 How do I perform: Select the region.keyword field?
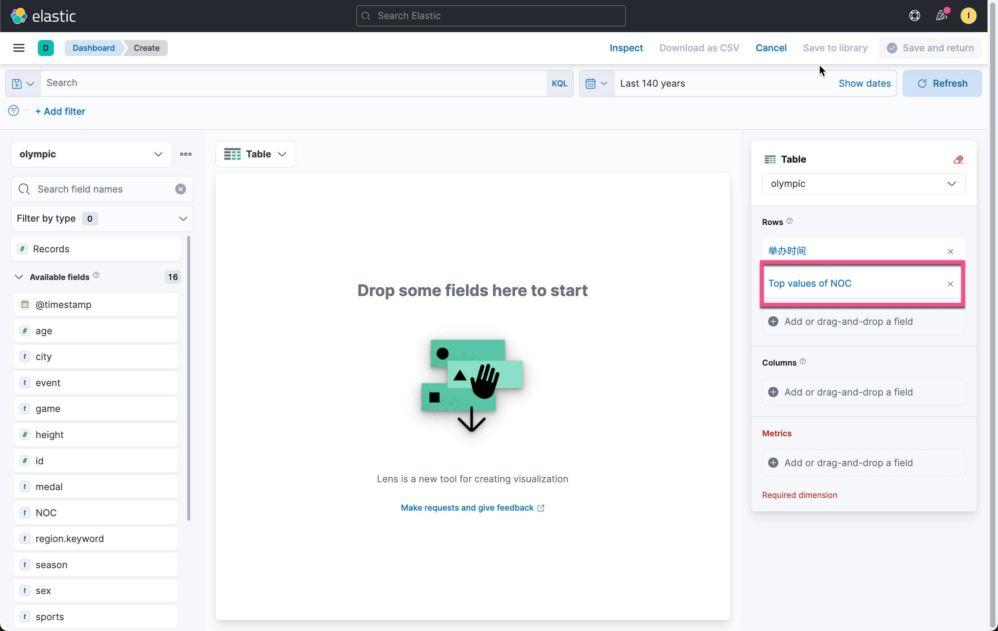tap(96, 539)
